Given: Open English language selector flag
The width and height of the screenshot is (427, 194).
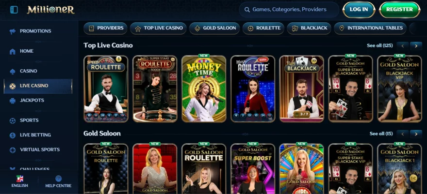Looking at the screenshot, I should 19,179.
